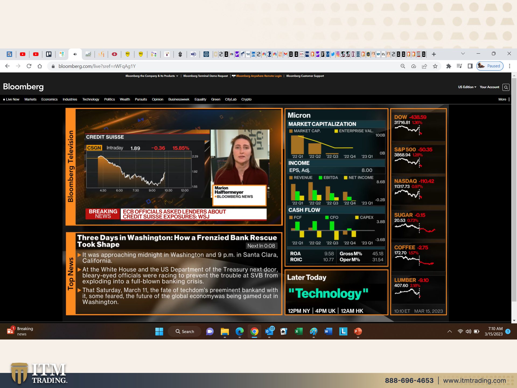Switch to the XE currency tab

tap(193, 54)
